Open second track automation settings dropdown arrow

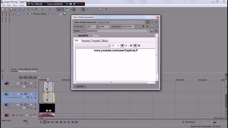point(28,94)
